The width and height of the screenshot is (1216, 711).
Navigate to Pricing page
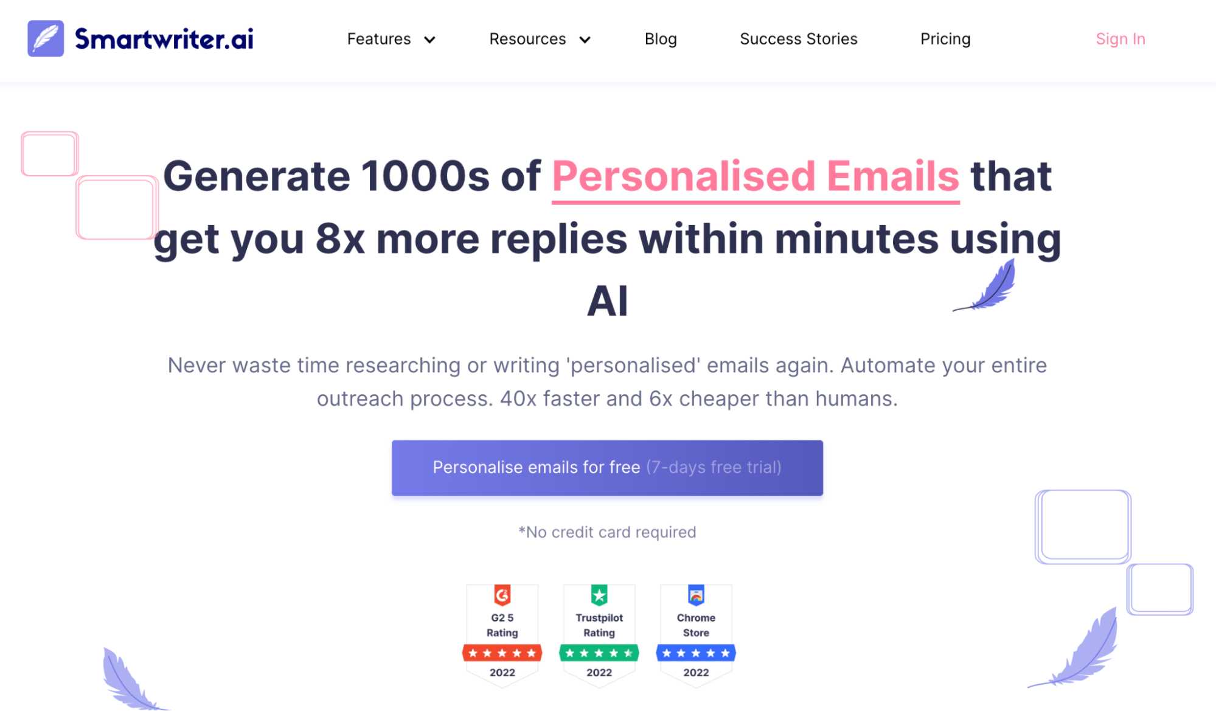pyautogui.click(x=946, y=38)
